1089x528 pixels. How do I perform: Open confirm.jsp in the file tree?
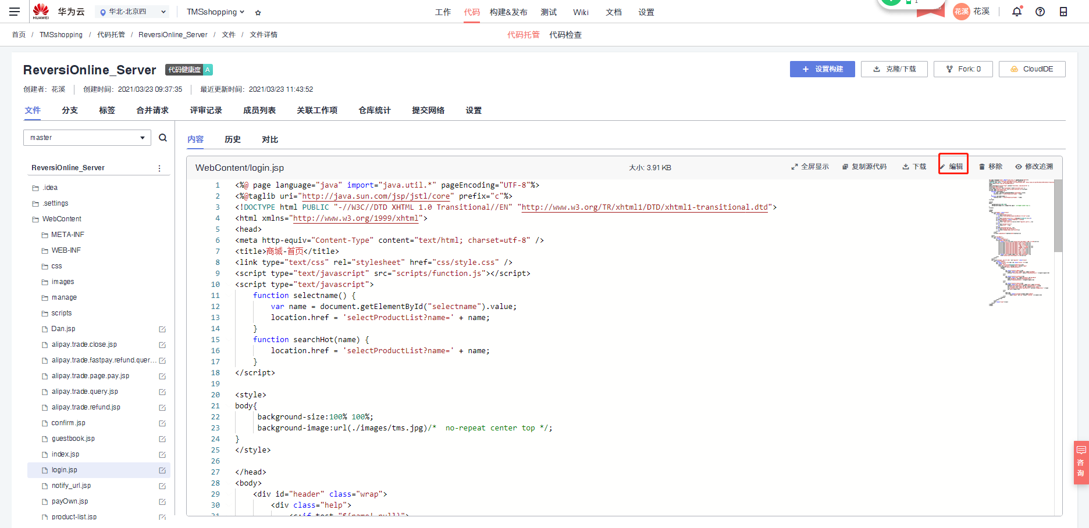tap(68, 423)
